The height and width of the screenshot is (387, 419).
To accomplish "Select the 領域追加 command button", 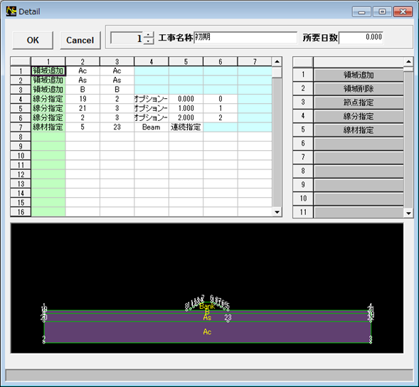I will point(359,75).
